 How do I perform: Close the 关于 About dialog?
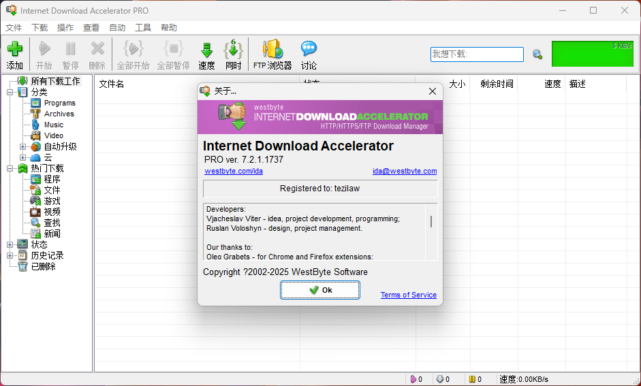click(x=433, y=91)
